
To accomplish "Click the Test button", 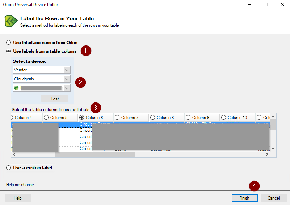I will click(55, 99).
